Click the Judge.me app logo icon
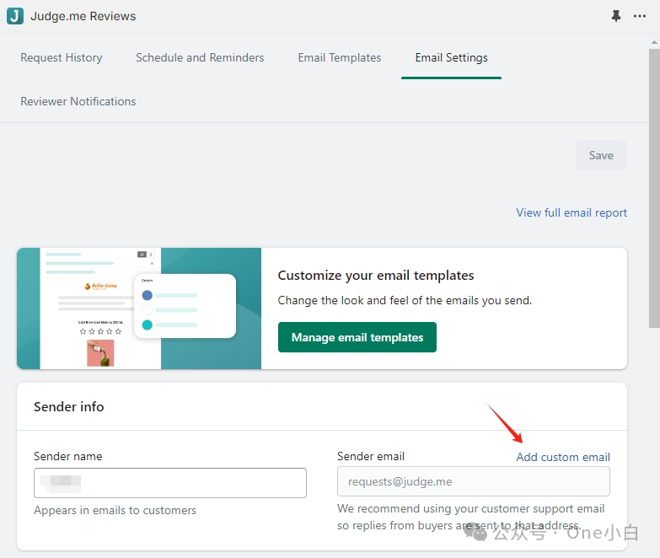Image resolution: width=660 pixels, height=558 pixels. (15, 16)
